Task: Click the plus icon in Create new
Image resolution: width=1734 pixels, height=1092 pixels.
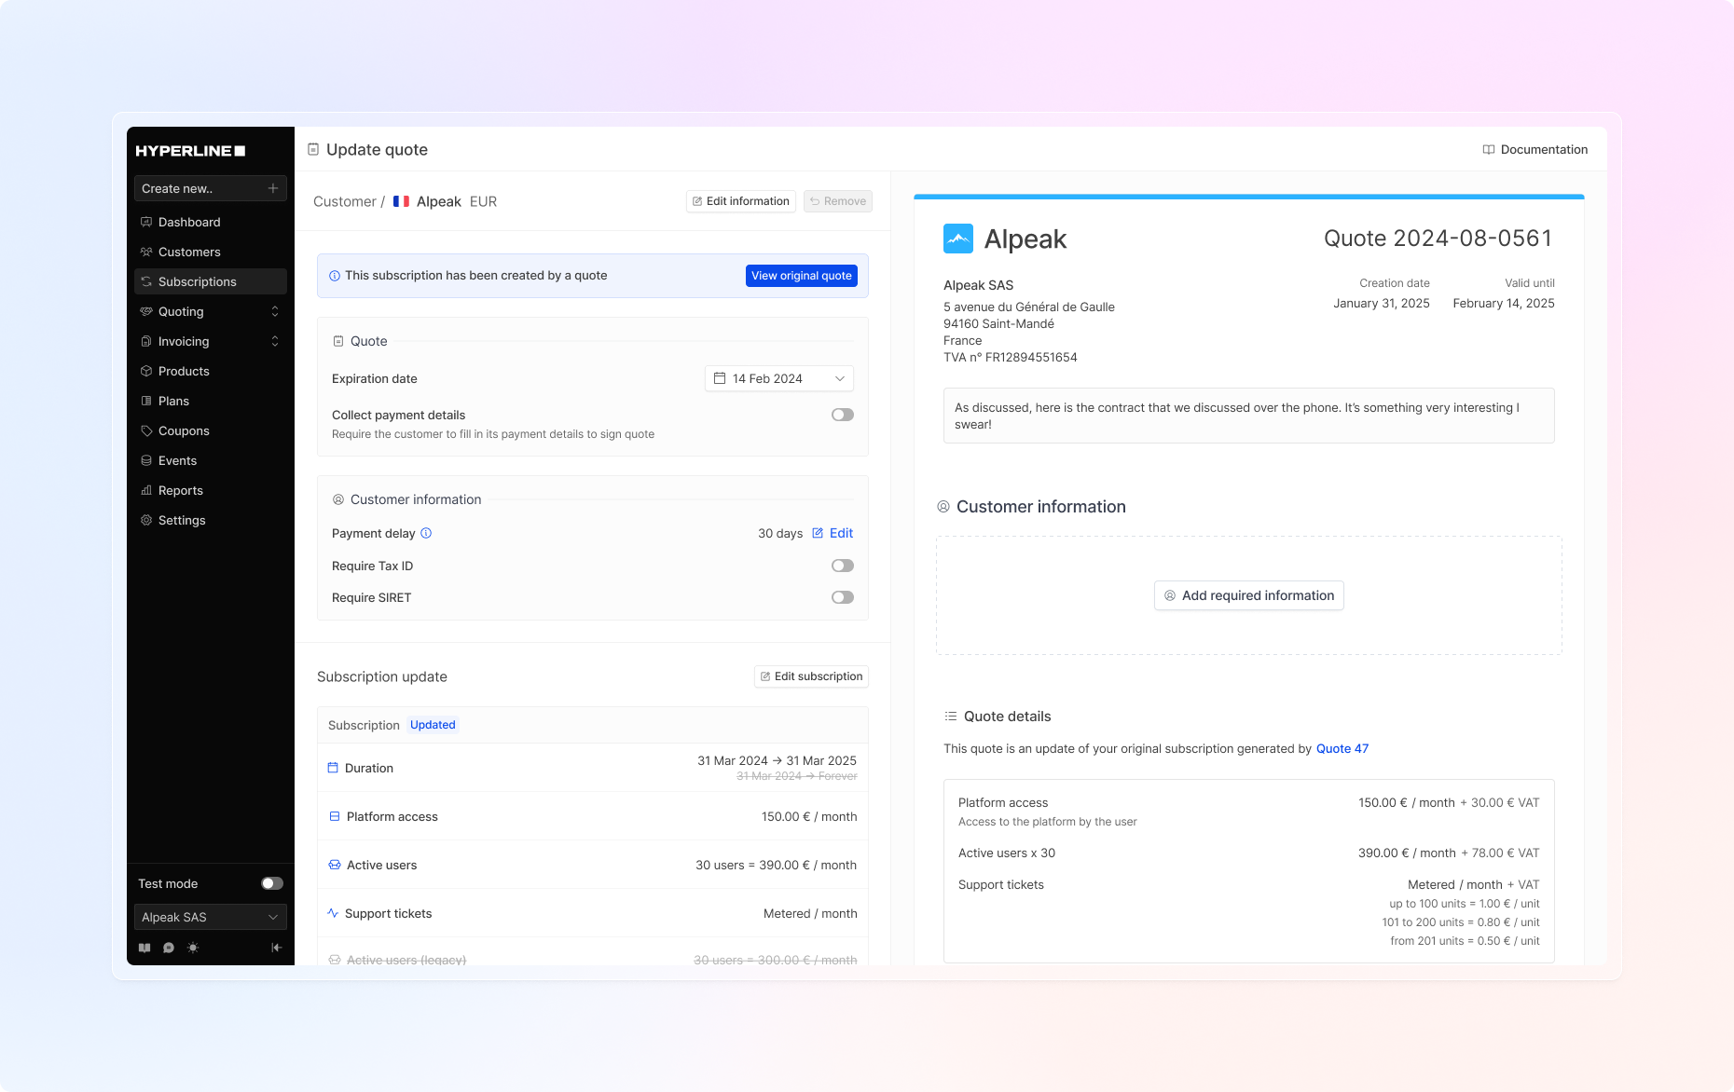Action: tap(273, 188)
